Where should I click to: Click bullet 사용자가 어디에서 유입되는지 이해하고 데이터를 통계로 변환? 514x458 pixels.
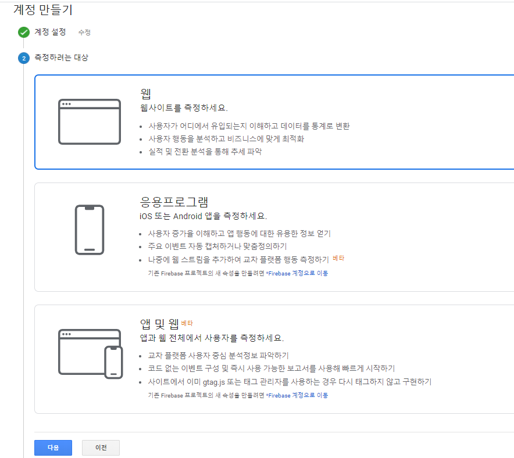coord(249,126)
